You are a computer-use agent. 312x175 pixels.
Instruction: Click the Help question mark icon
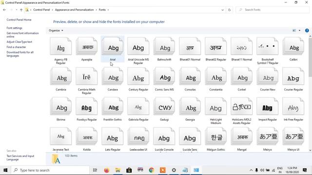(x=307, y=30)
